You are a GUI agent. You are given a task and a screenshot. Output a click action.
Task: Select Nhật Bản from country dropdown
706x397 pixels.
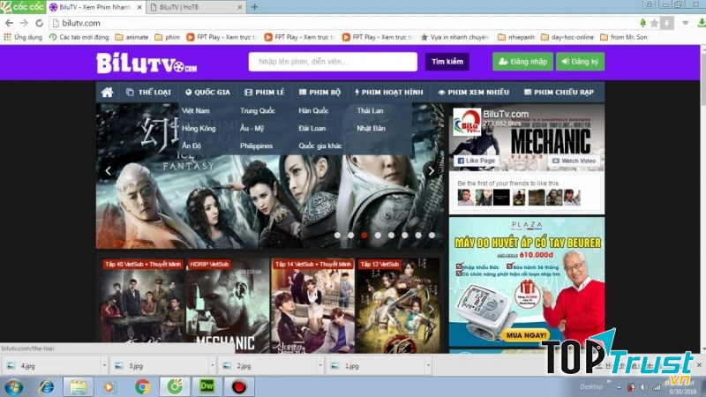[371, 128]
